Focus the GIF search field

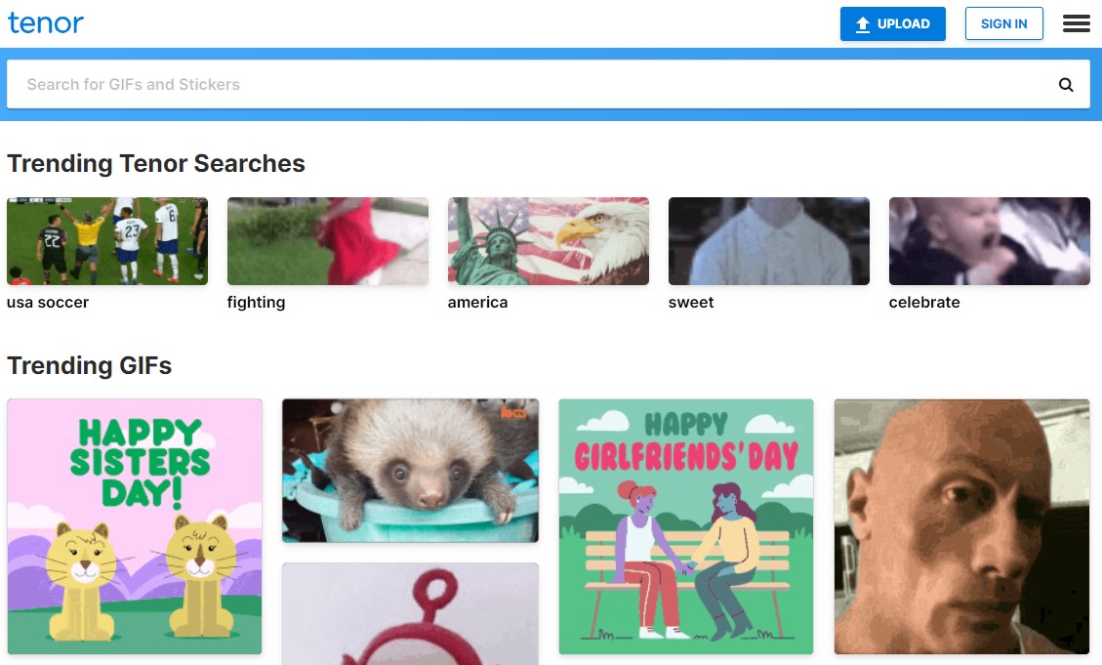pos(534,84)
